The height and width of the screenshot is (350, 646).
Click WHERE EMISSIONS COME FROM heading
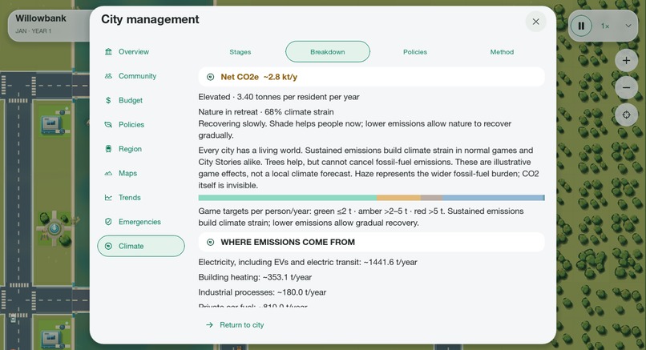click(288, 242)
